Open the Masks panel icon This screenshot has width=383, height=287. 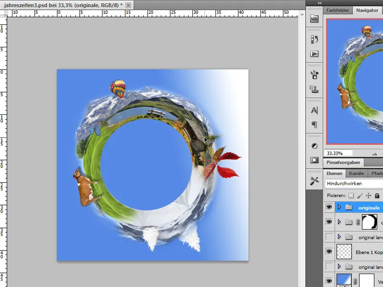point(315,160)
